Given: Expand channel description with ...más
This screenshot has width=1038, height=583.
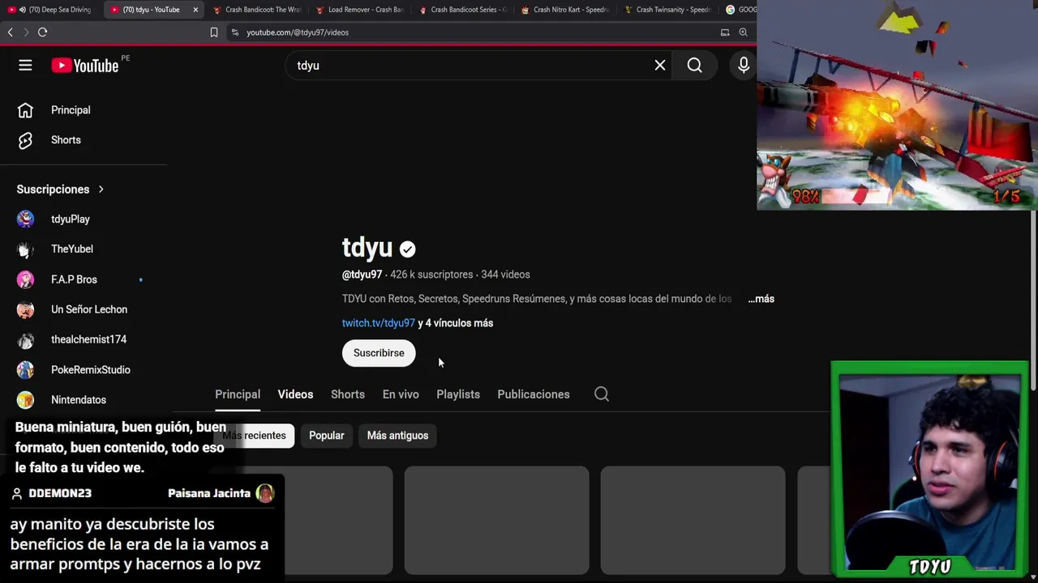Looking at the screenshot, I should coord(761,299).
